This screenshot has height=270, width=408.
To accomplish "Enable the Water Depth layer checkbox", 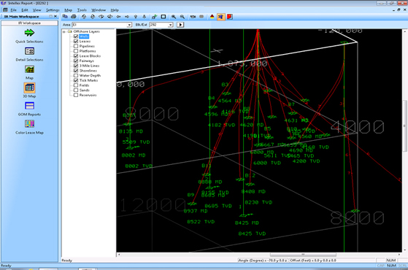I will tap(76, 75).
